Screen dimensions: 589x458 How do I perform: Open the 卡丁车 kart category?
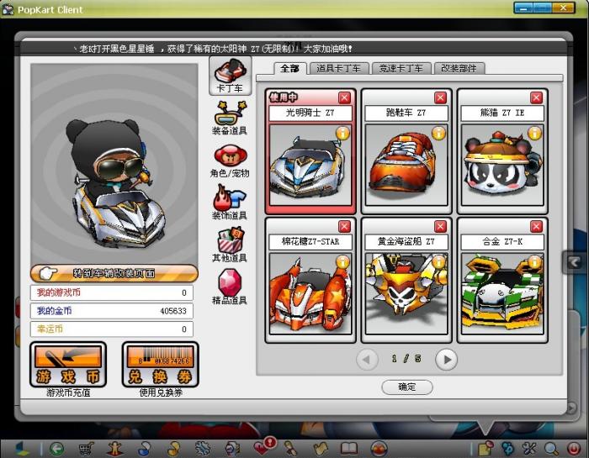(230, 76)
